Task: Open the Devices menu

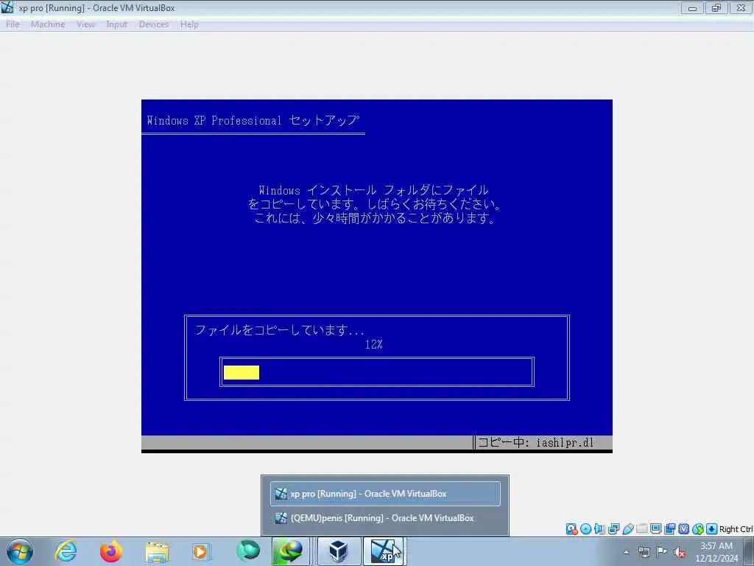Action: 154,24
